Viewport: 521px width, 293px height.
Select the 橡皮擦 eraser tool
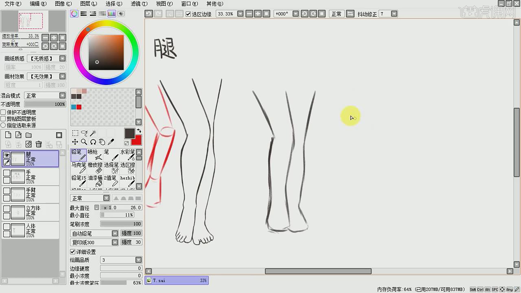point(95,168)
